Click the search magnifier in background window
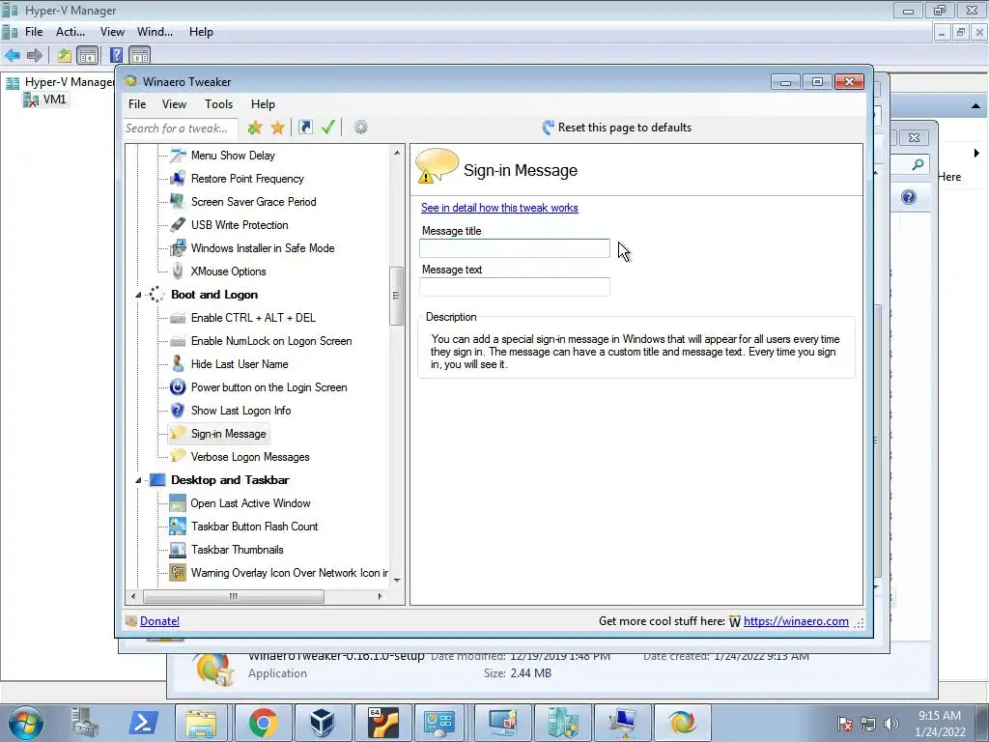 [x=918, y=164]
